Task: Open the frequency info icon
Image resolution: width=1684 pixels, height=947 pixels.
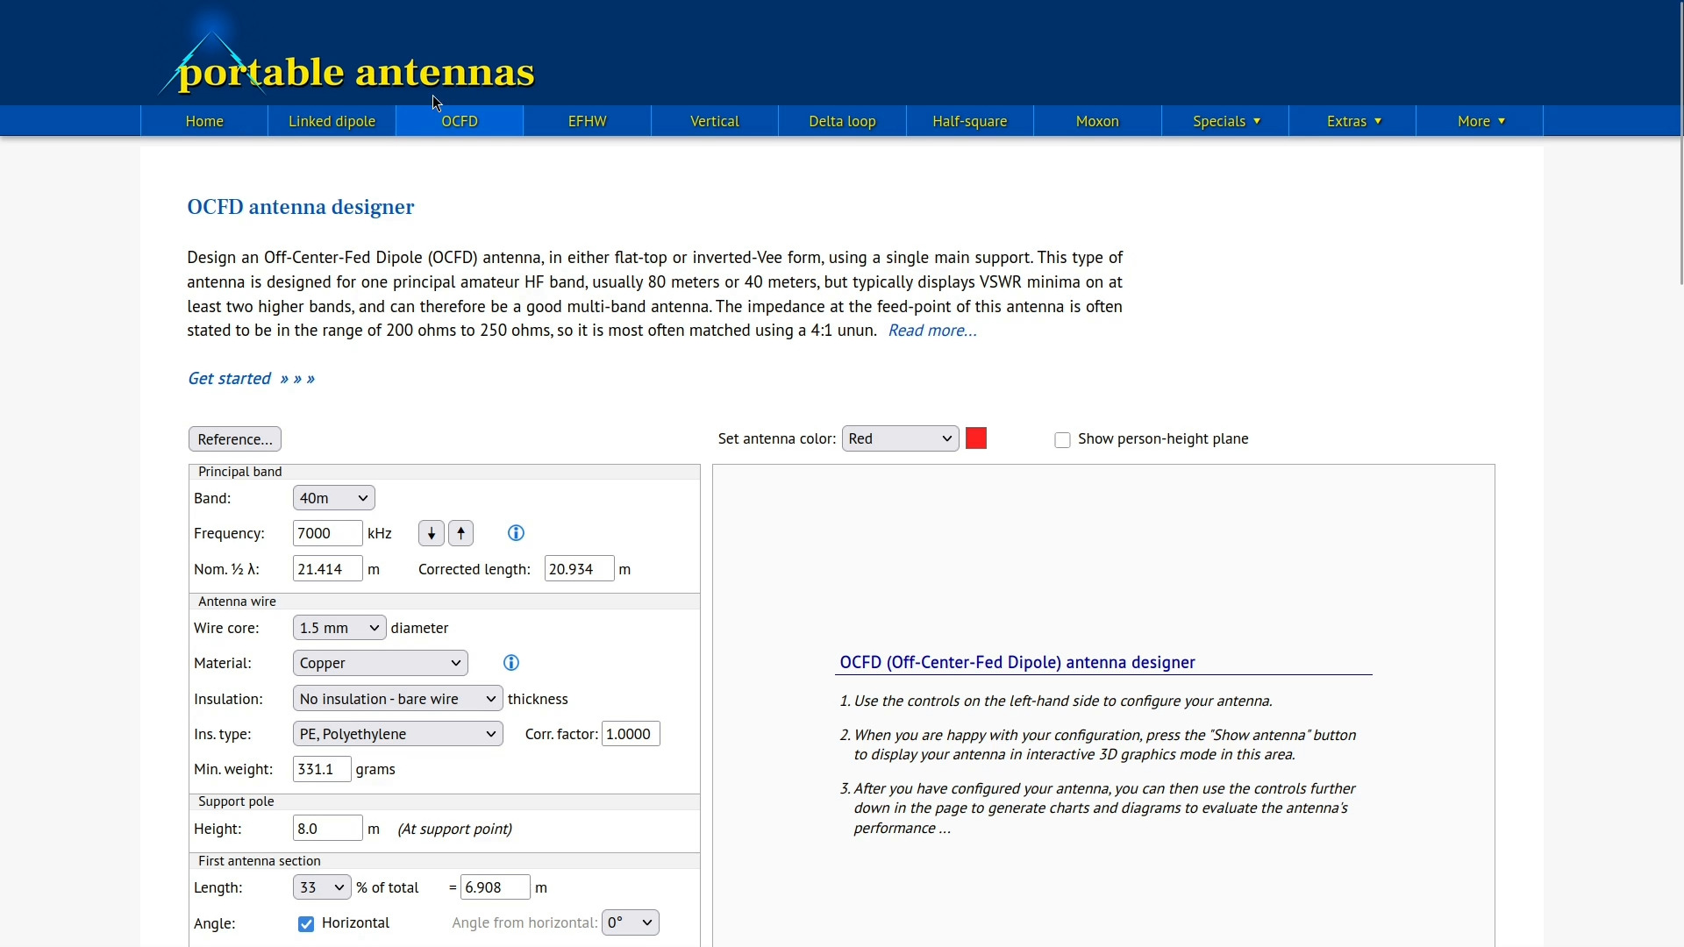Action: click(516, 533)
